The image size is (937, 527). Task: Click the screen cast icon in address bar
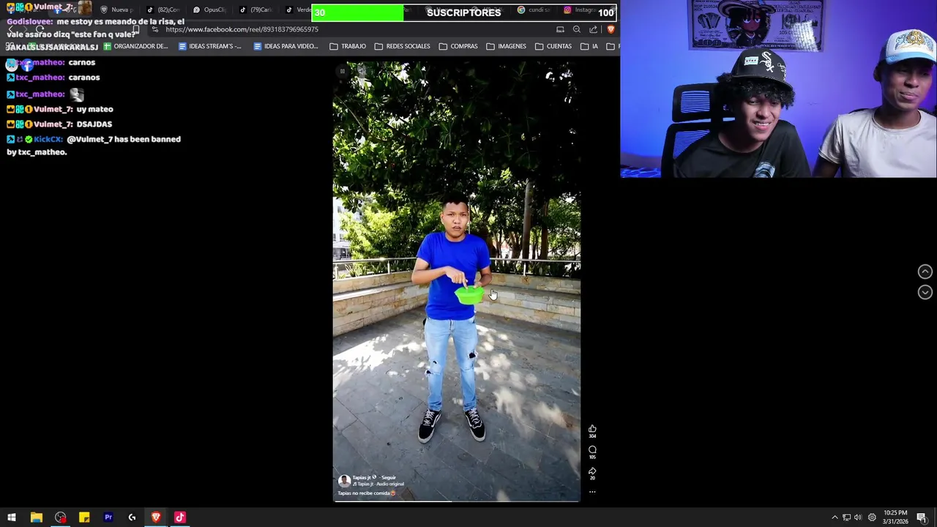560,29
